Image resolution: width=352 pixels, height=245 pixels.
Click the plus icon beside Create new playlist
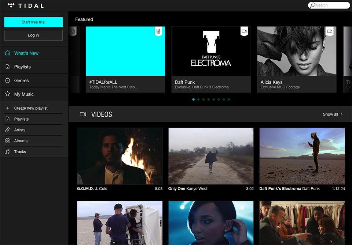[x=7, y=108]
